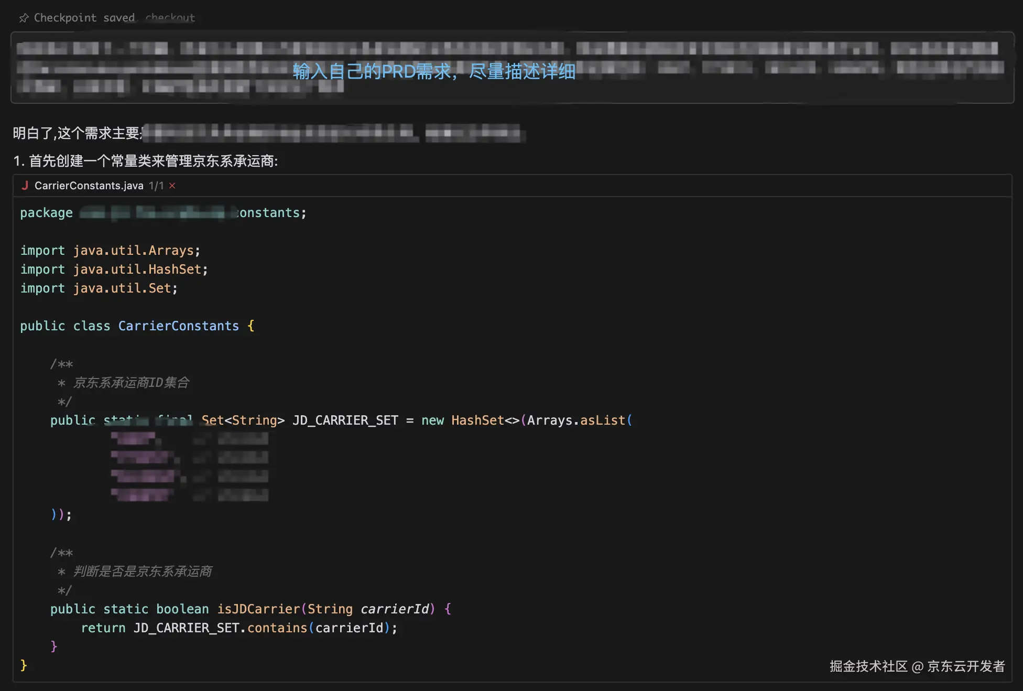Image resolution: width=1023 pixels, height=691 pixels.
Task: Click the watermark text at bottom right
Action: (x=917, y=666)
